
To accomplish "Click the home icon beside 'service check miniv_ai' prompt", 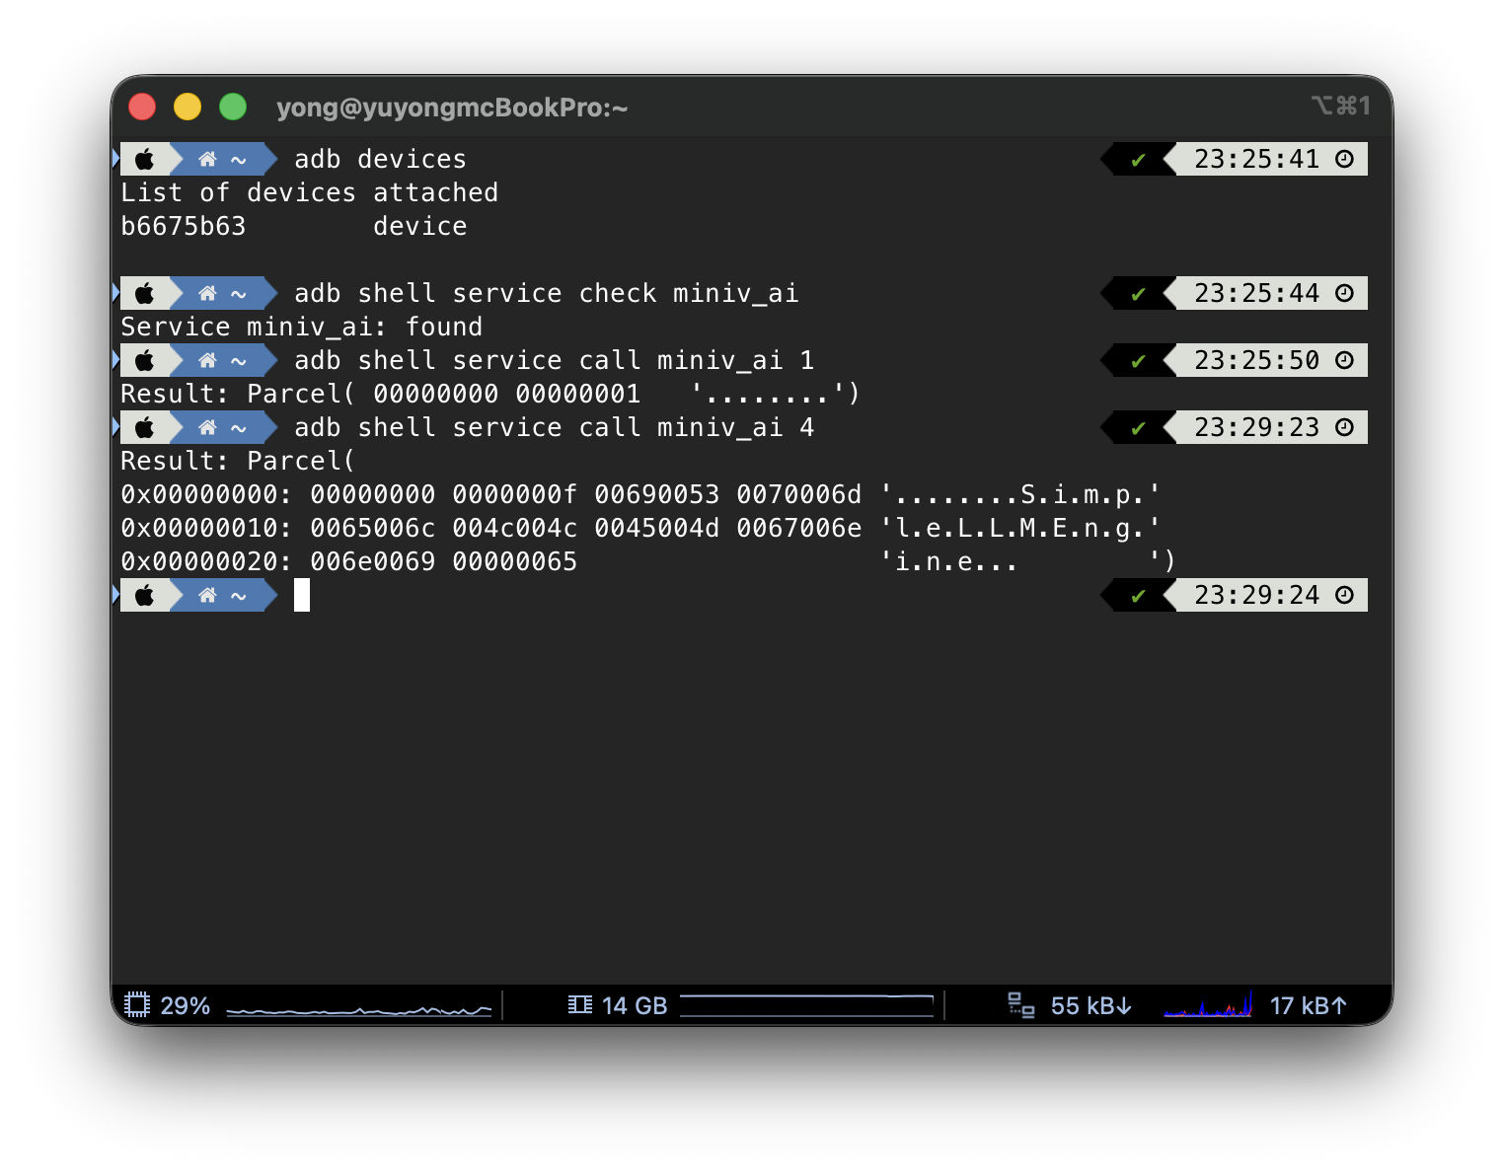I will click(207, 293).
